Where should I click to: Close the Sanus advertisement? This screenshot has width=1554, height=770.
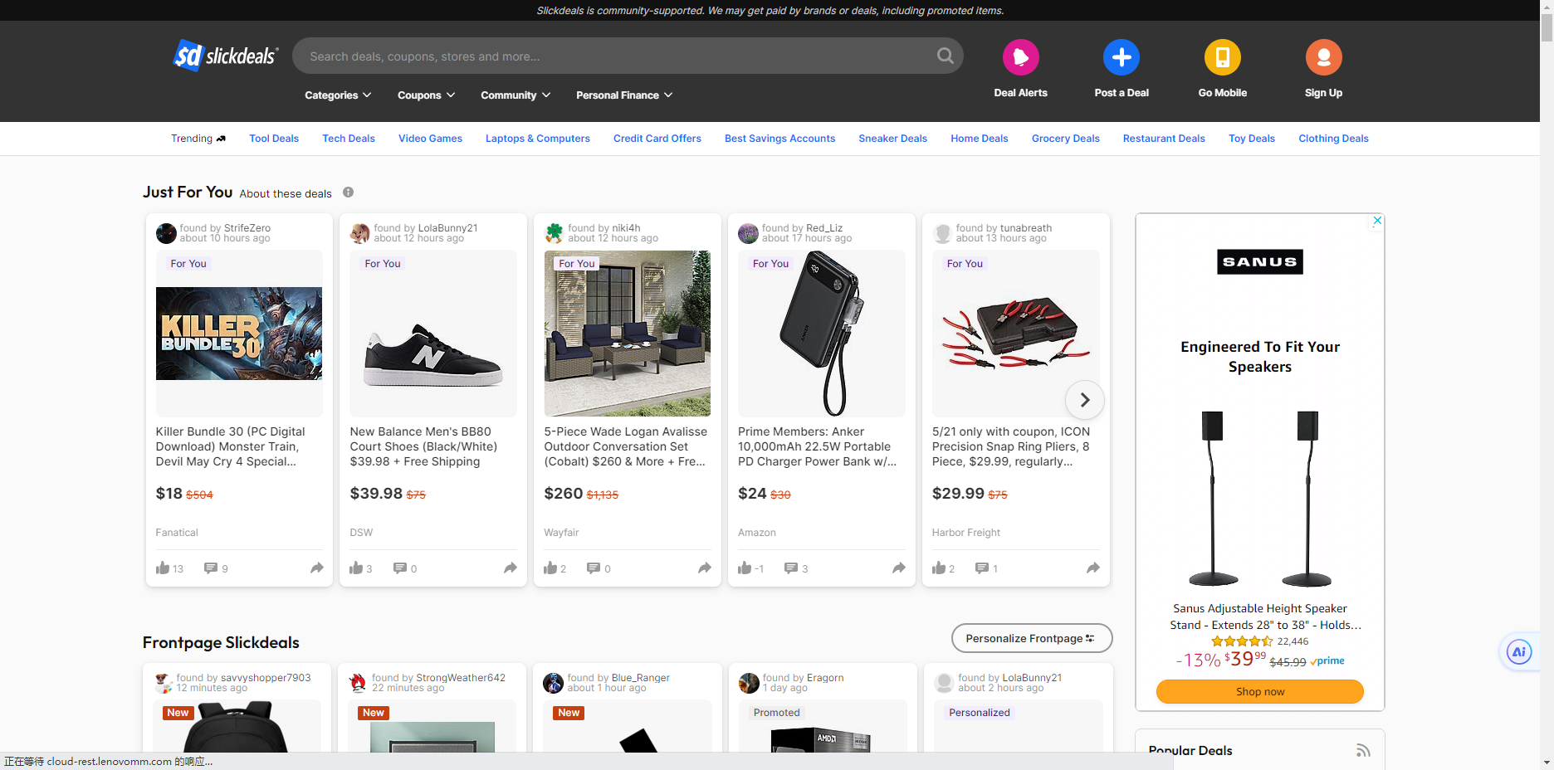click(1377, 221)
